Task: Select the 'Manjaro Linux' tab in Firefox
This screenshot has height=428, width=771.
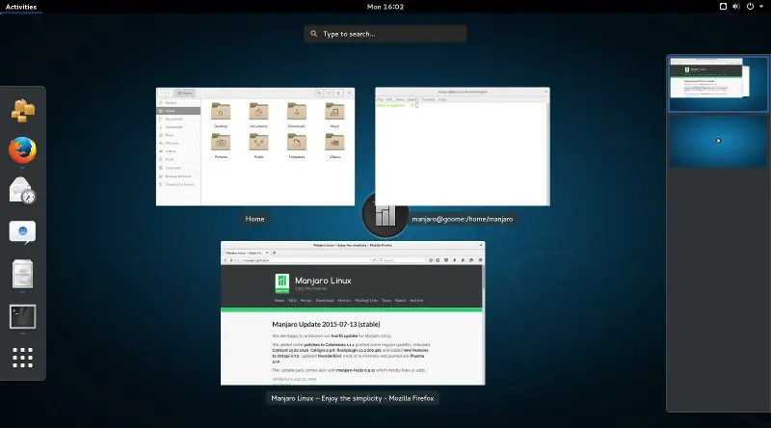Action: 246,253
